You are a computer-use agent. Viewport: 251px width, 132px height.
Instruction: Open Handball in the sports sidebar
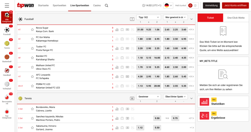click(x=7, y=72)
